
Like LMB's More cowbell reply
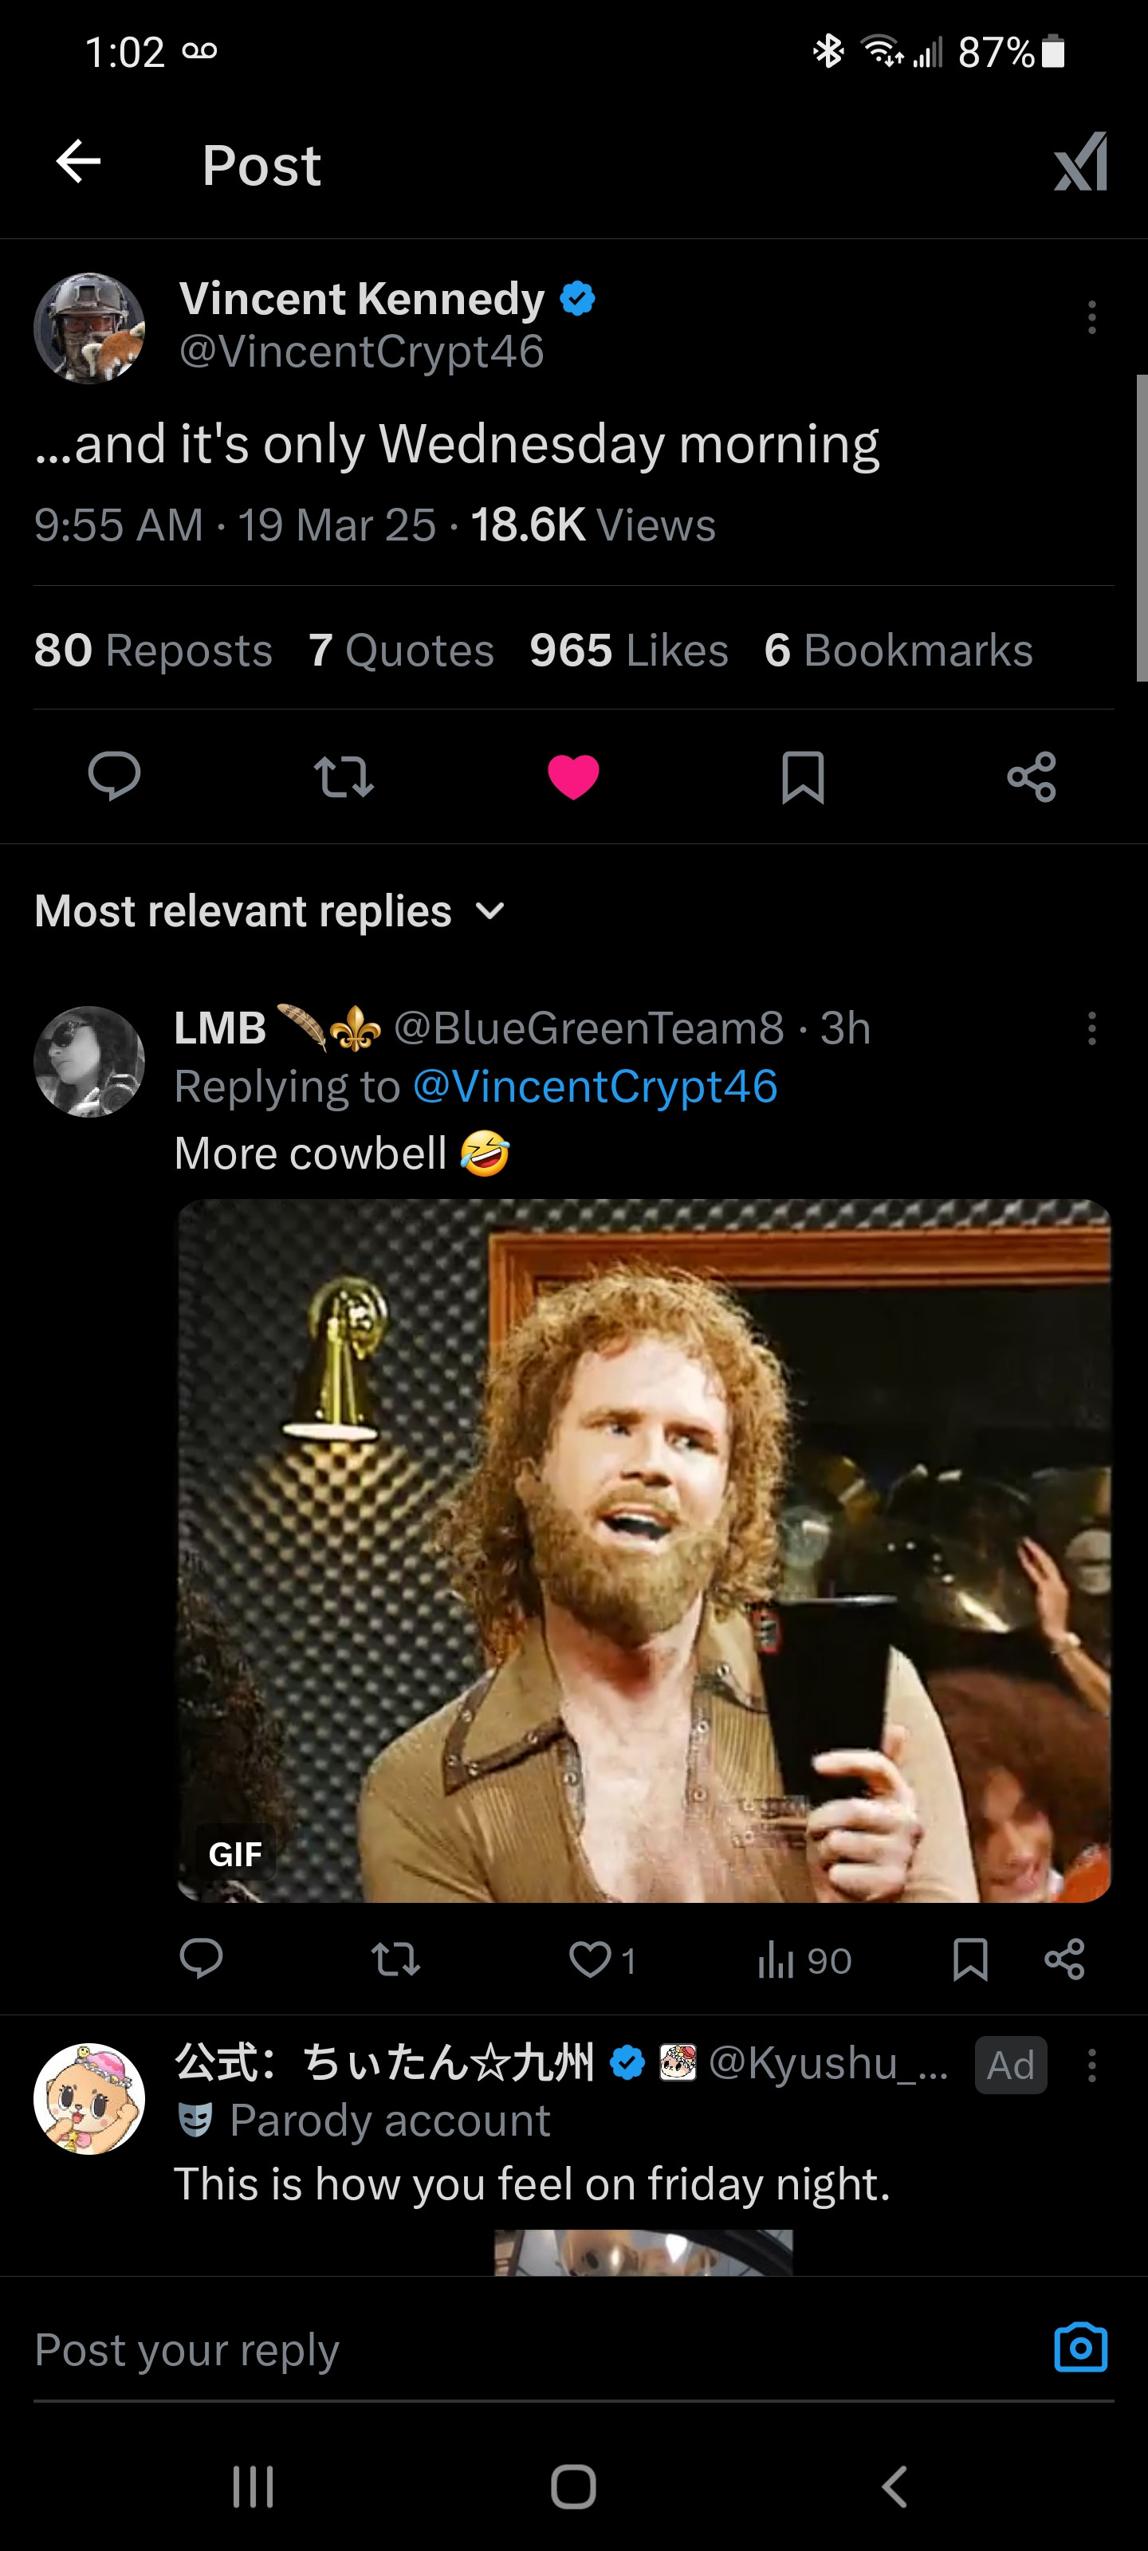coord(592,1959)
